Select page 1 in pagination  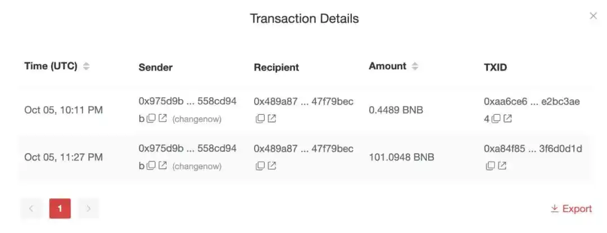tap(60, 209)
